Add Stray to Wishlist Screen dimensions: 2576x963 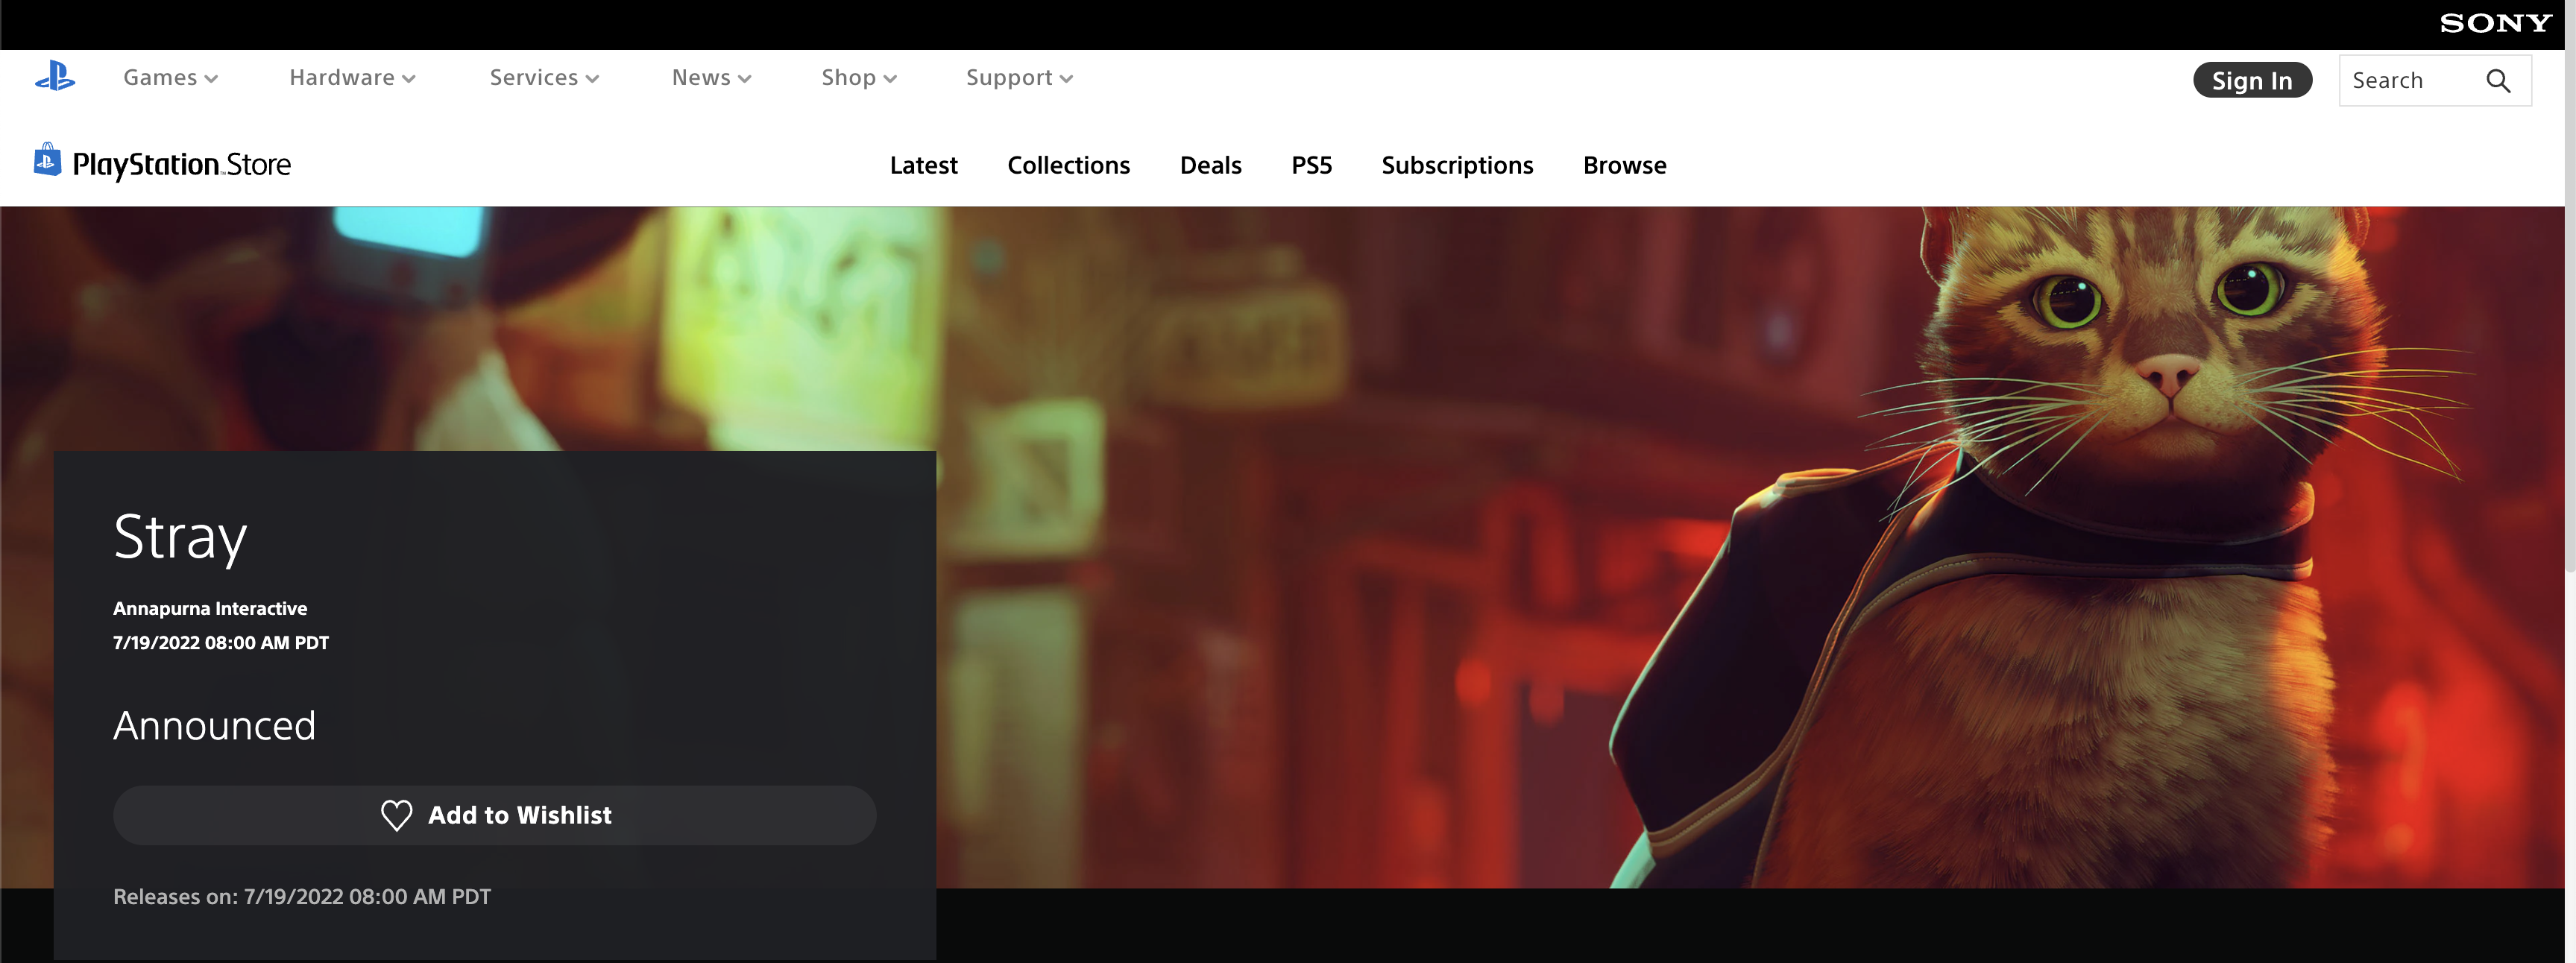(494, 815)
